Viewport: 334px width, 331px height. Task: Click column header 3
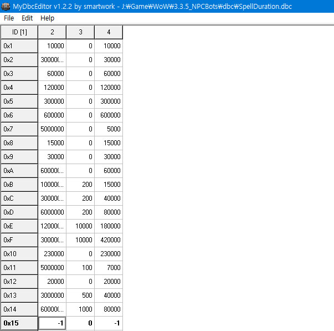point(80,32)
